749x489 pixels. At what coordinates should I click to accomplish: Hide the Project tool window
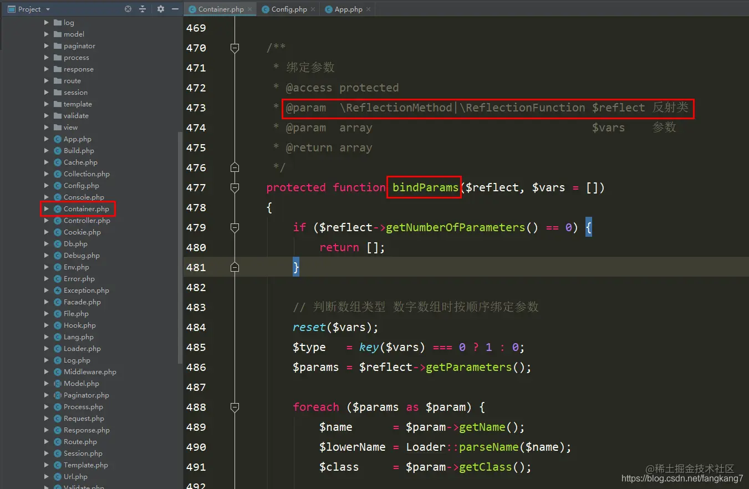pos(175,9)
